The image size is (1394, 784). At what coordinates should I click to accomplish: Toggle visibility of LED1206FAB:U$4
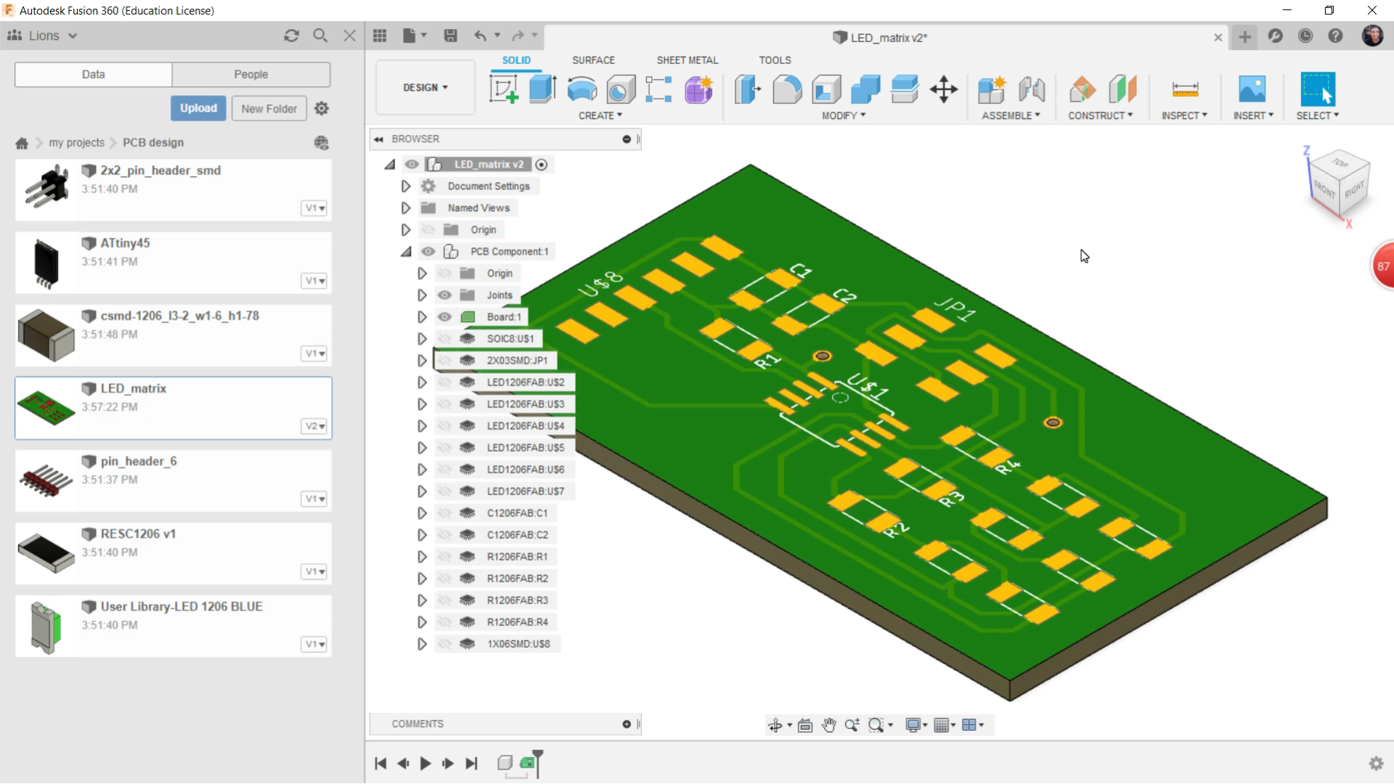pos(442,425)
